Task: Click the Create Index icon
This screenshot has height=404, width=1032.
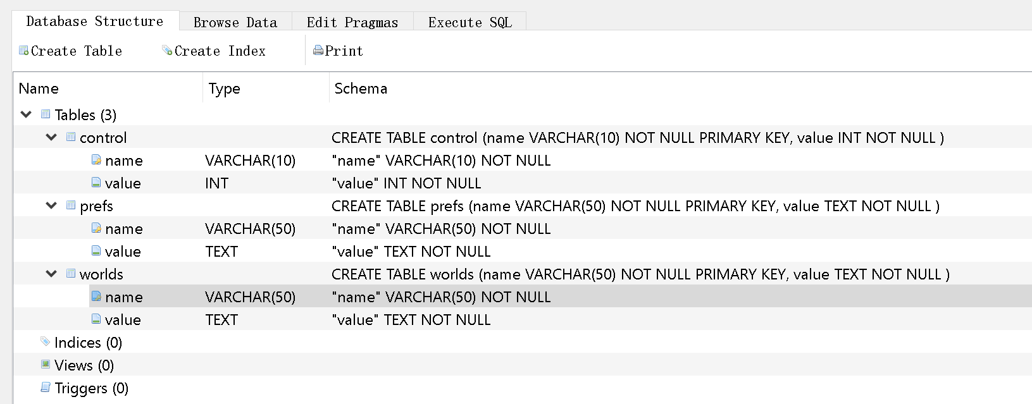Action: point(167,51)
